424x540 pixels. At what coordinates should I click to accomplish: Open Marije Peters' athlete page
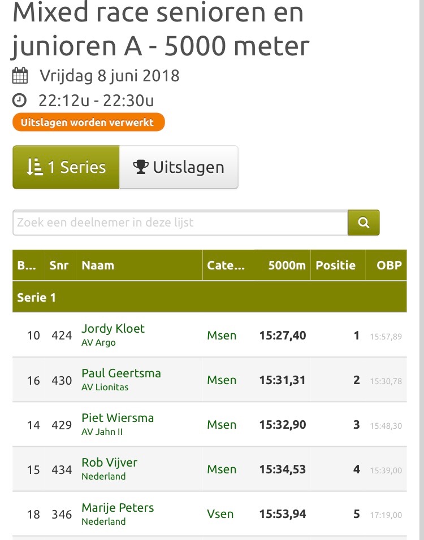point(118,508)
